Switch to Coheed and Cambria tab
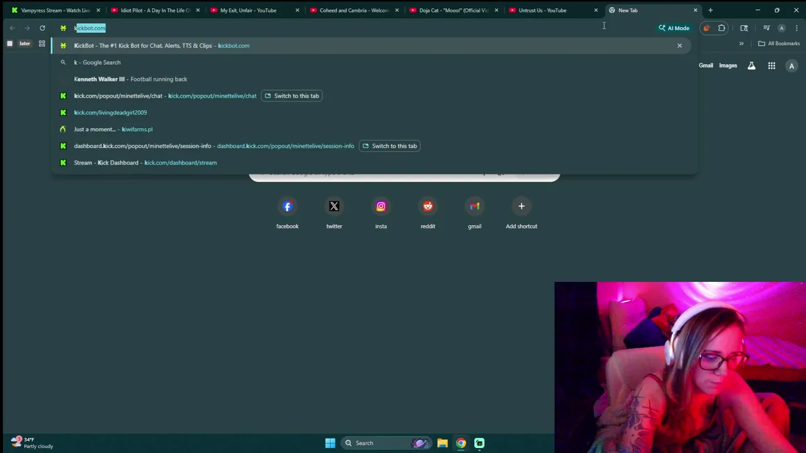This screenshot has width=806, height=453. [354, 10]
